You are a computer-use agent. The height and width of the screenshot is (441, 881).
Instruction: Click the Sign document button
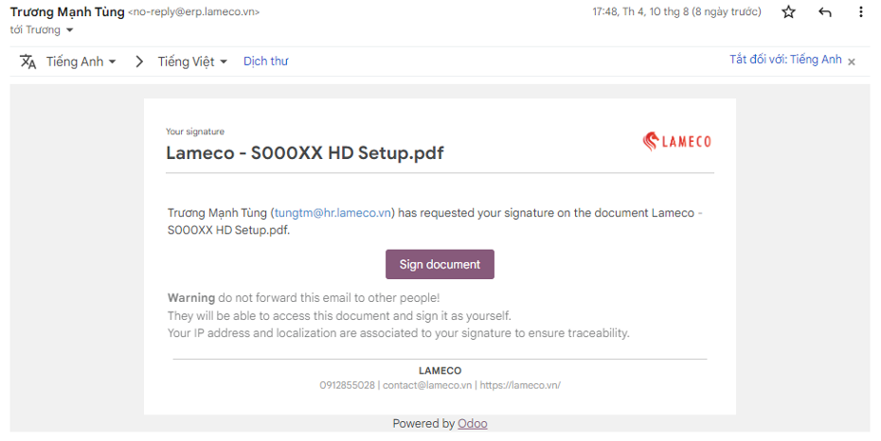pyautogui.click(x=440, y=264)
